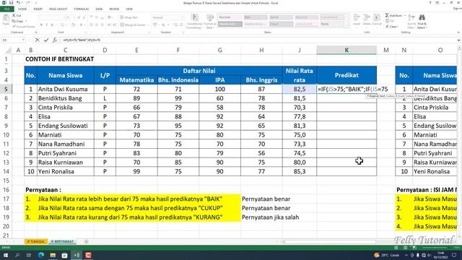Click the Select All corner triangle
The width and height of the screenshot is (462, 260).
[x=9, y=51]
